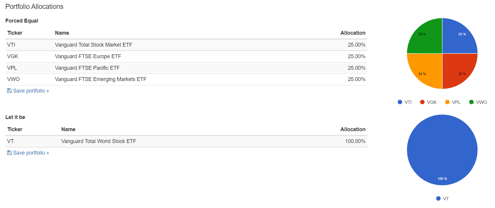Click the blue VT legend dot

438,199
